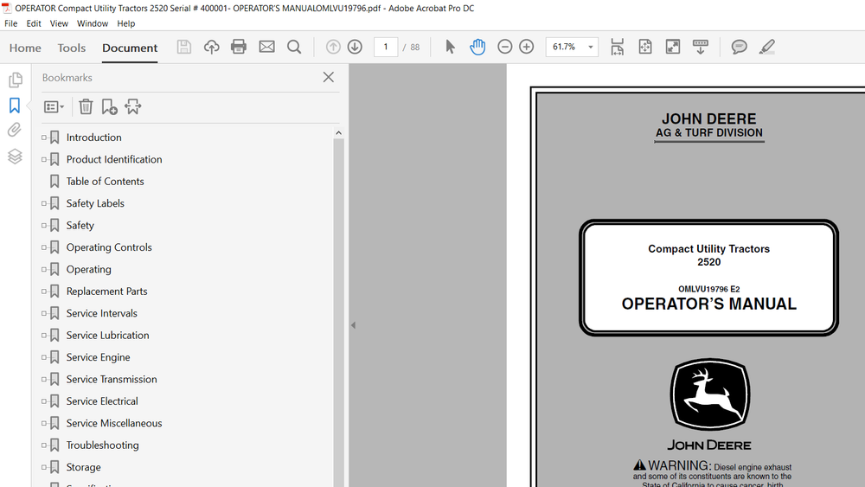This screenshot has width=865, height=487.
Task: Collapse navigation pane with divider arrow
Action: pos(353,325)
